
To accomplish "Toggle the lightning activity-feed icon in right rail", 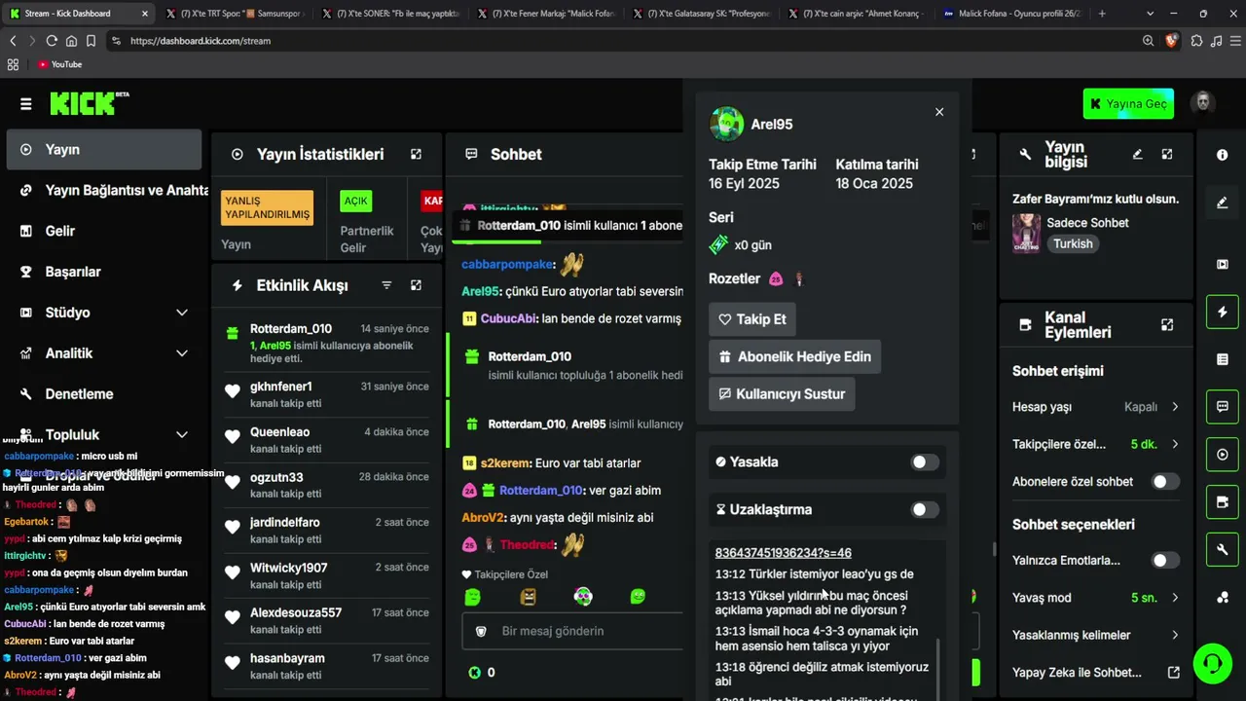I will pos(1223,312).
